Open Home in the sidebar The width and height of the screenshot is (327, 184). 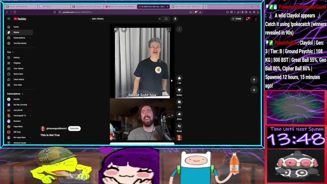coord(19,27)
